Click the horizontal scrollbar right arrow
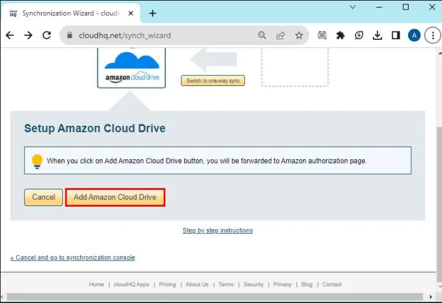Screen dimensions: 442x303 click(x=430, y=297)
